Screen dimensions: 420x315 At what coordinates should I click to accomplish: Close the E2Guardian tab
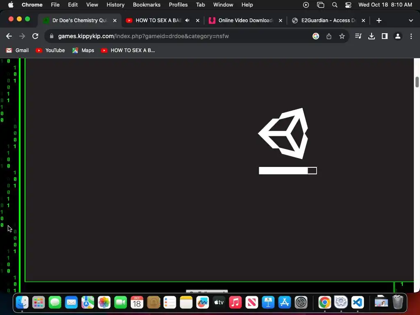coord(363,21)
